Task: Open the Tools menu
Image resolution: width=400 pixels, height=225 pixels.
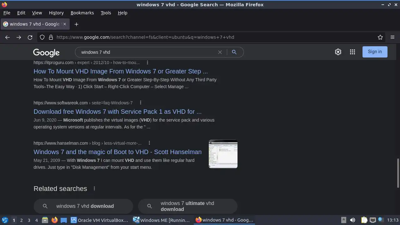Action: 106,13
